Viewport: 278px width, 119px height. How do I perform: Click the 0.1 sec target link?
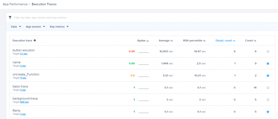pyautogui.click(x=24, y=54)
